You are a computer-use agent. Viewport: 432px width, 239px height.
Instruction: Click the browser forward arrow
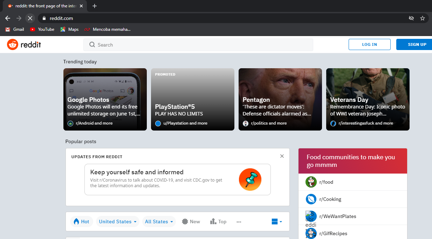point(19,18)
